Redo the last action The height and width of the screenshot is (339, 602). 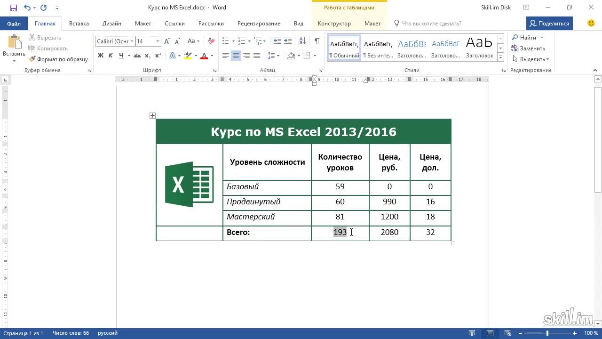click(x=44, y=8)
